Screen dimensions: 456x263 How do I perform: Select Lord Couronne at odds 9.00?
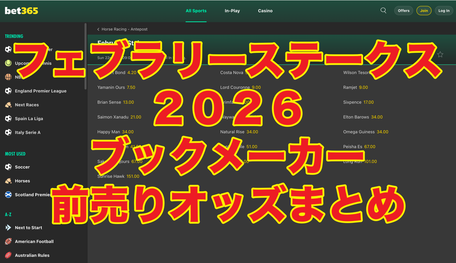click(241, 87)
